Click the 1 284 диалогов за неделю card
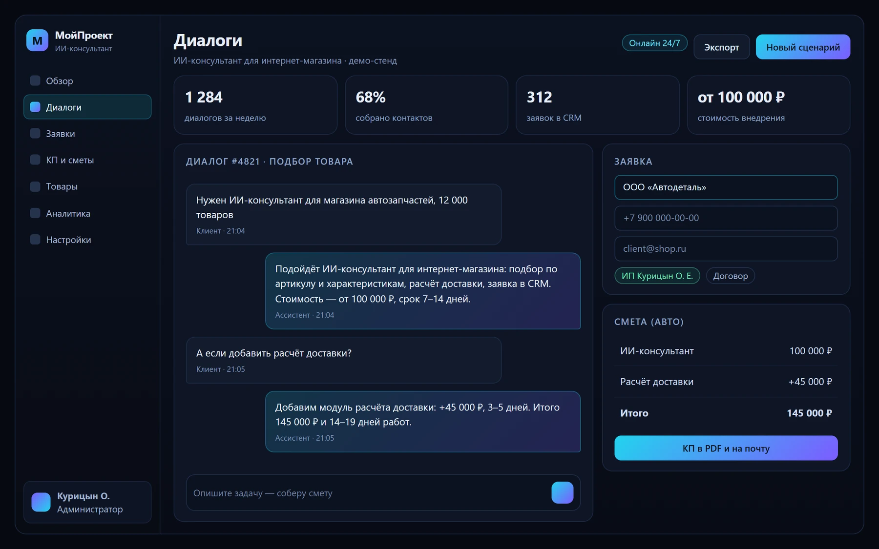Image resolution: width=879 pixels, height=549 pixels. pos(255,105)
